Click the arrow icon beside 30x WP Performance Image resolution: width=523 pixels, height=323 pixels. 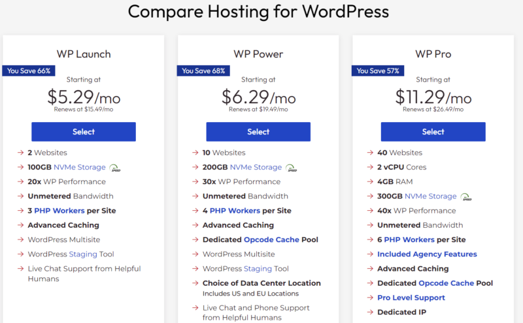tap(195, 181)
